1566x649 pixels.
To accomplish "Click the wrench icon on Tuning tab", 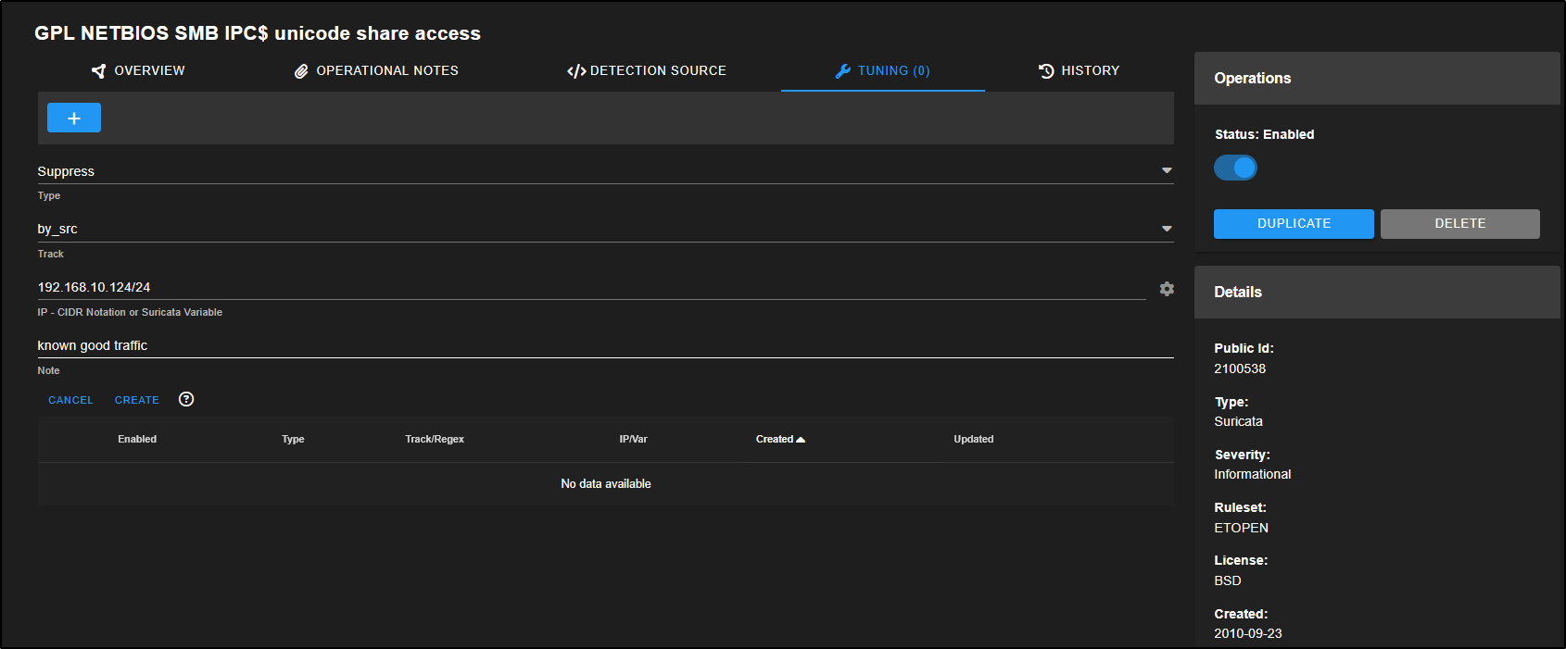I will click(842, 71).
